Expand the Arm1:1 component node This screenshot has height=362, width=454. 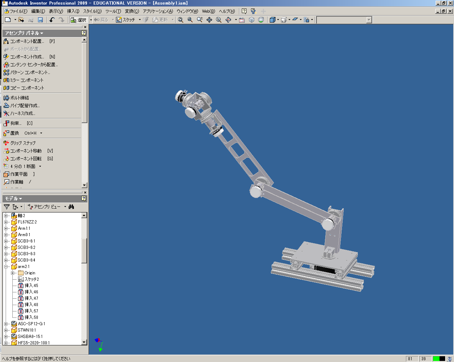tap(6, 228)
